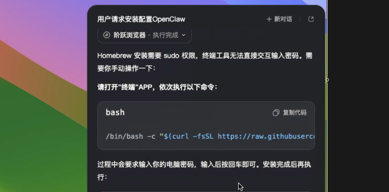
Task: Click the Homebrew sudo 权限 paragraph
Action: pyautogui.click(x=205, y=62)
